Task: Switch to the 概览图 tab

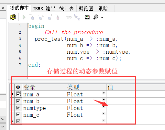Action: pos(86,8)
